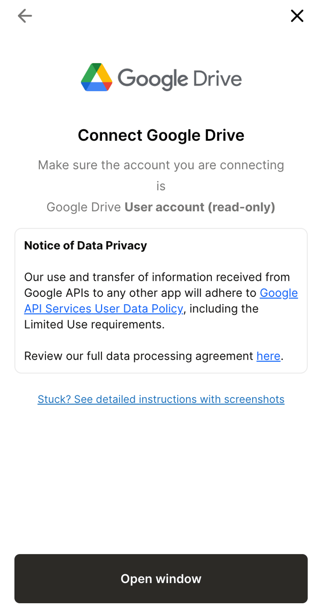Click the Notice of Data Privacy heading
316x612 pixels.
tap(85, 245)
